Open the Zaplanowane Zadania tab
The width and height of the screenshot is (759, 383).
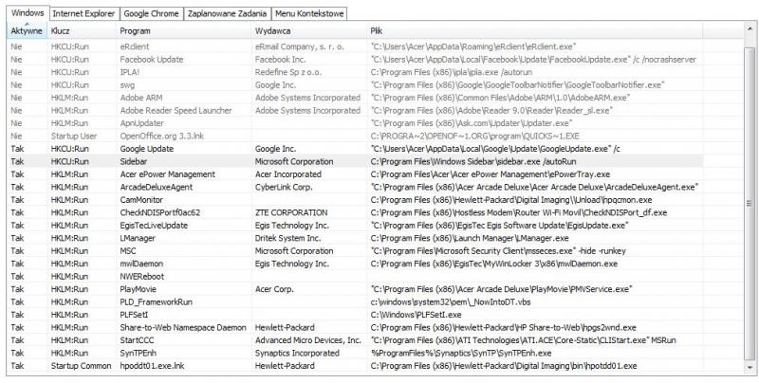226,14
